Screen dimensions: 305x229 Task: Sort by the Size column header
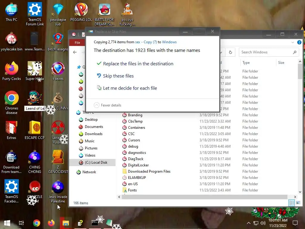[x=281, y=63]
